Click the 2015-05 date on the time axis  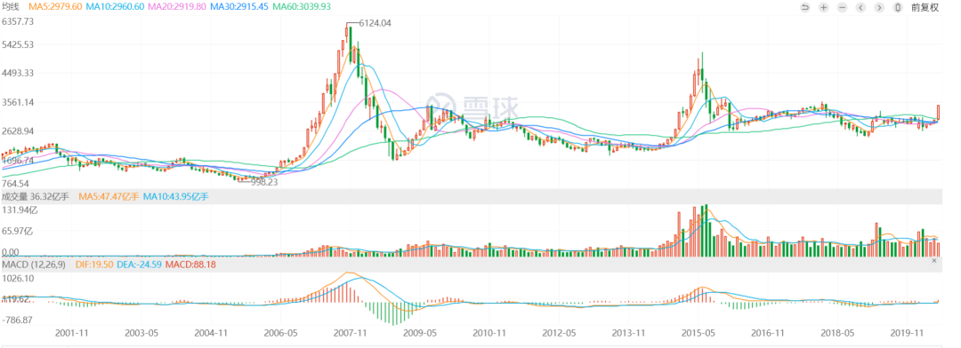tap(699, 334)
